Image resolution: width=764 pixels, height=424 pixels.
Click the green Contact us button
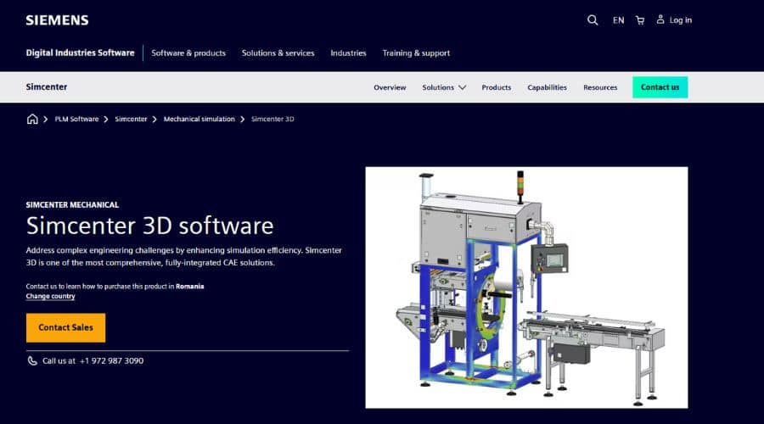point(660,87)
